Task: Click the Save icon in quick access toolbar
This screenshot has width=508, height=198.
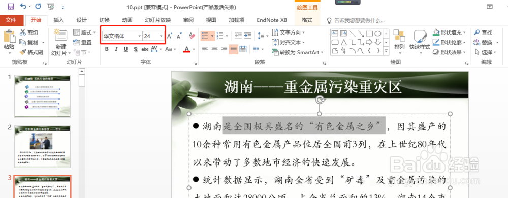Action: [10, 6]
